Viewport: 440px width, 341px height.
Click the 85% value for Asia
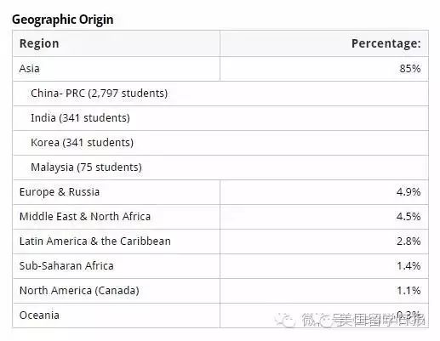click(410, 69)
